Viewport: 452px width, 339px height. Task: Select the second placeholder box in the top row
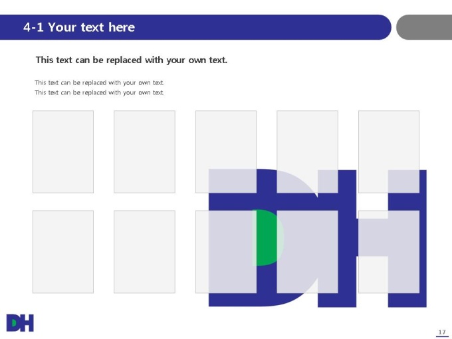[144, 152]
